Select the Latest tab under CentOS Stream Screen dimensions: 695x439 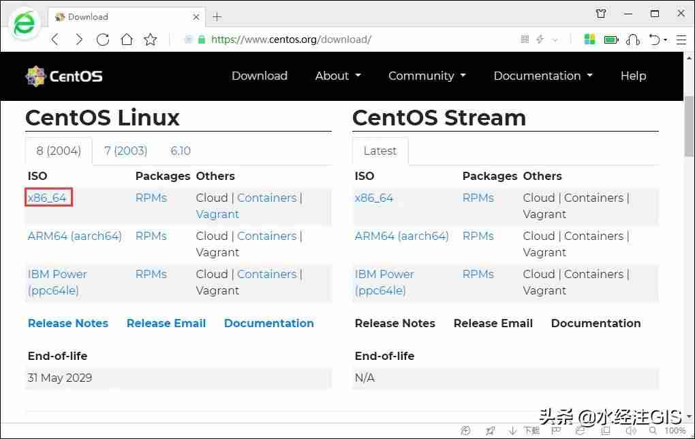[380, 151]
